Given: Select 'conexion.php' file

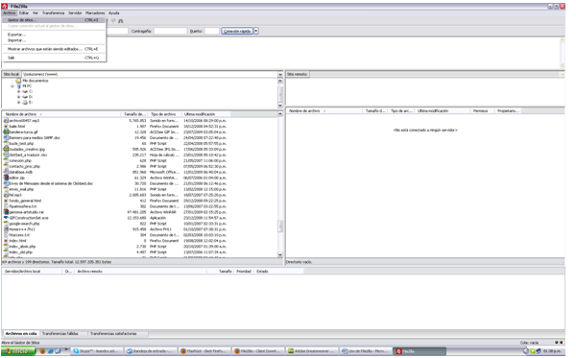Looking at the screenshot, I should (20, 160).
